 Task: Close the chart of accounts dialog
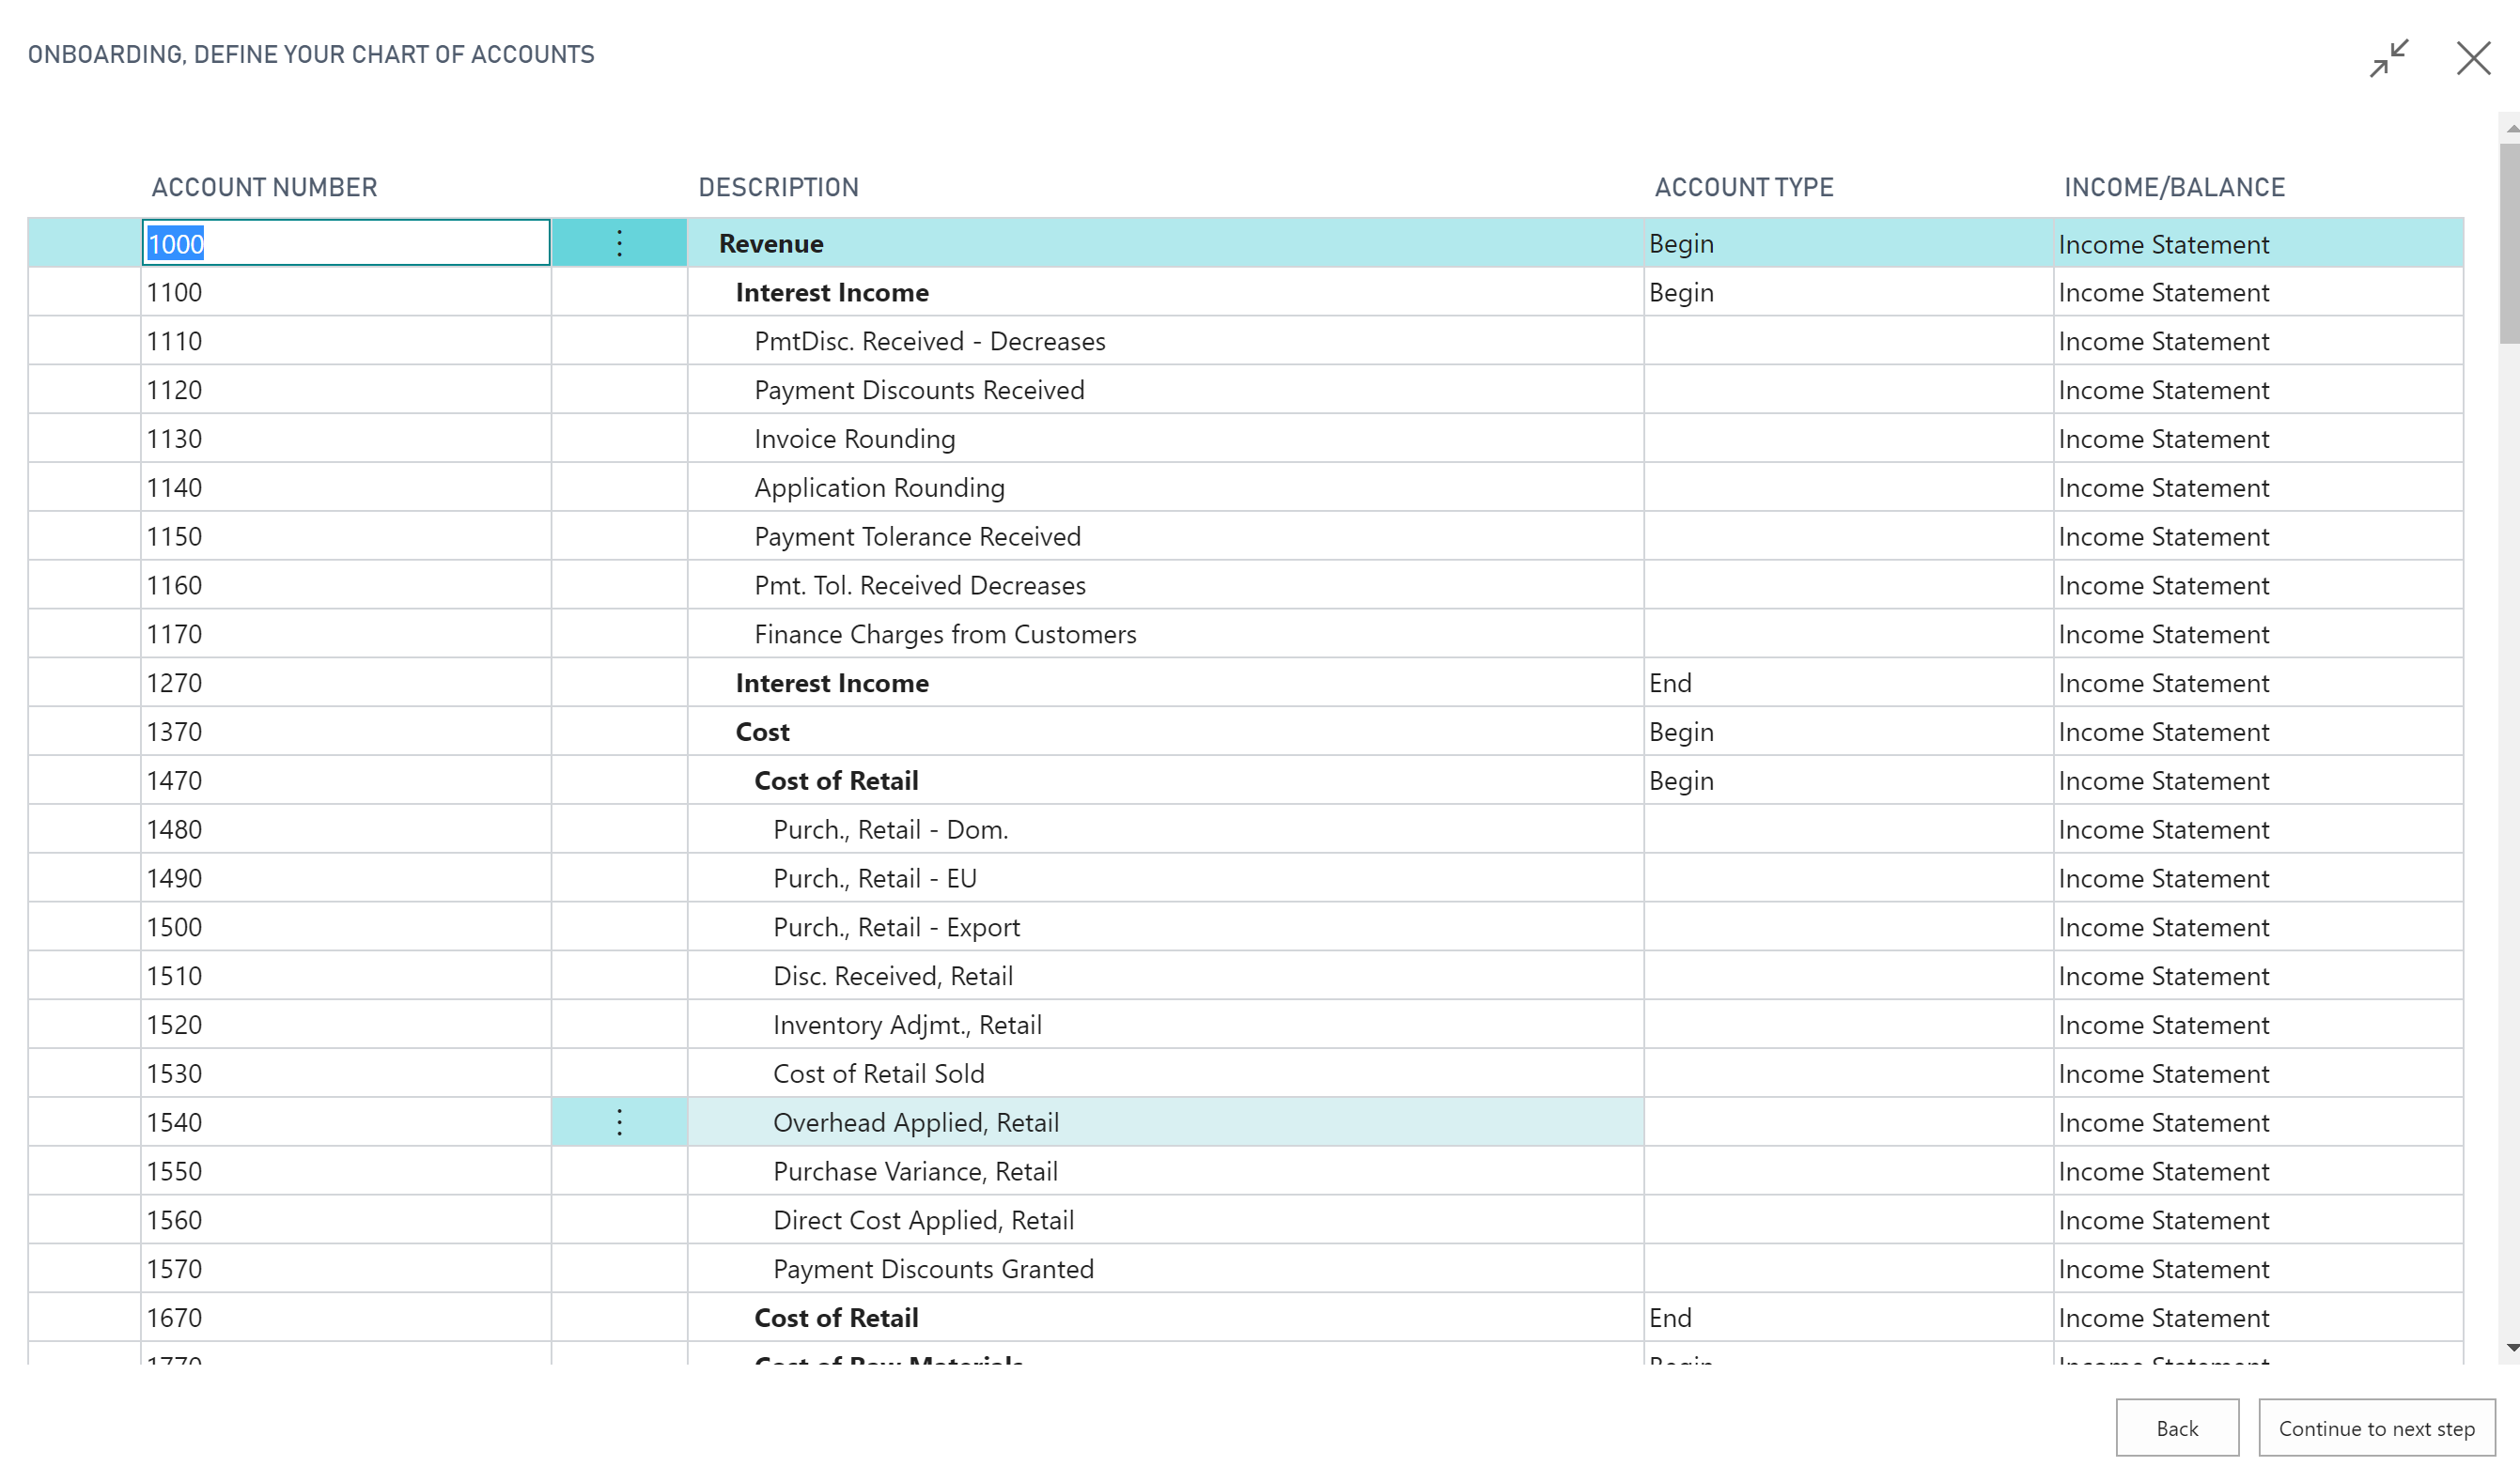point(2474,58)
